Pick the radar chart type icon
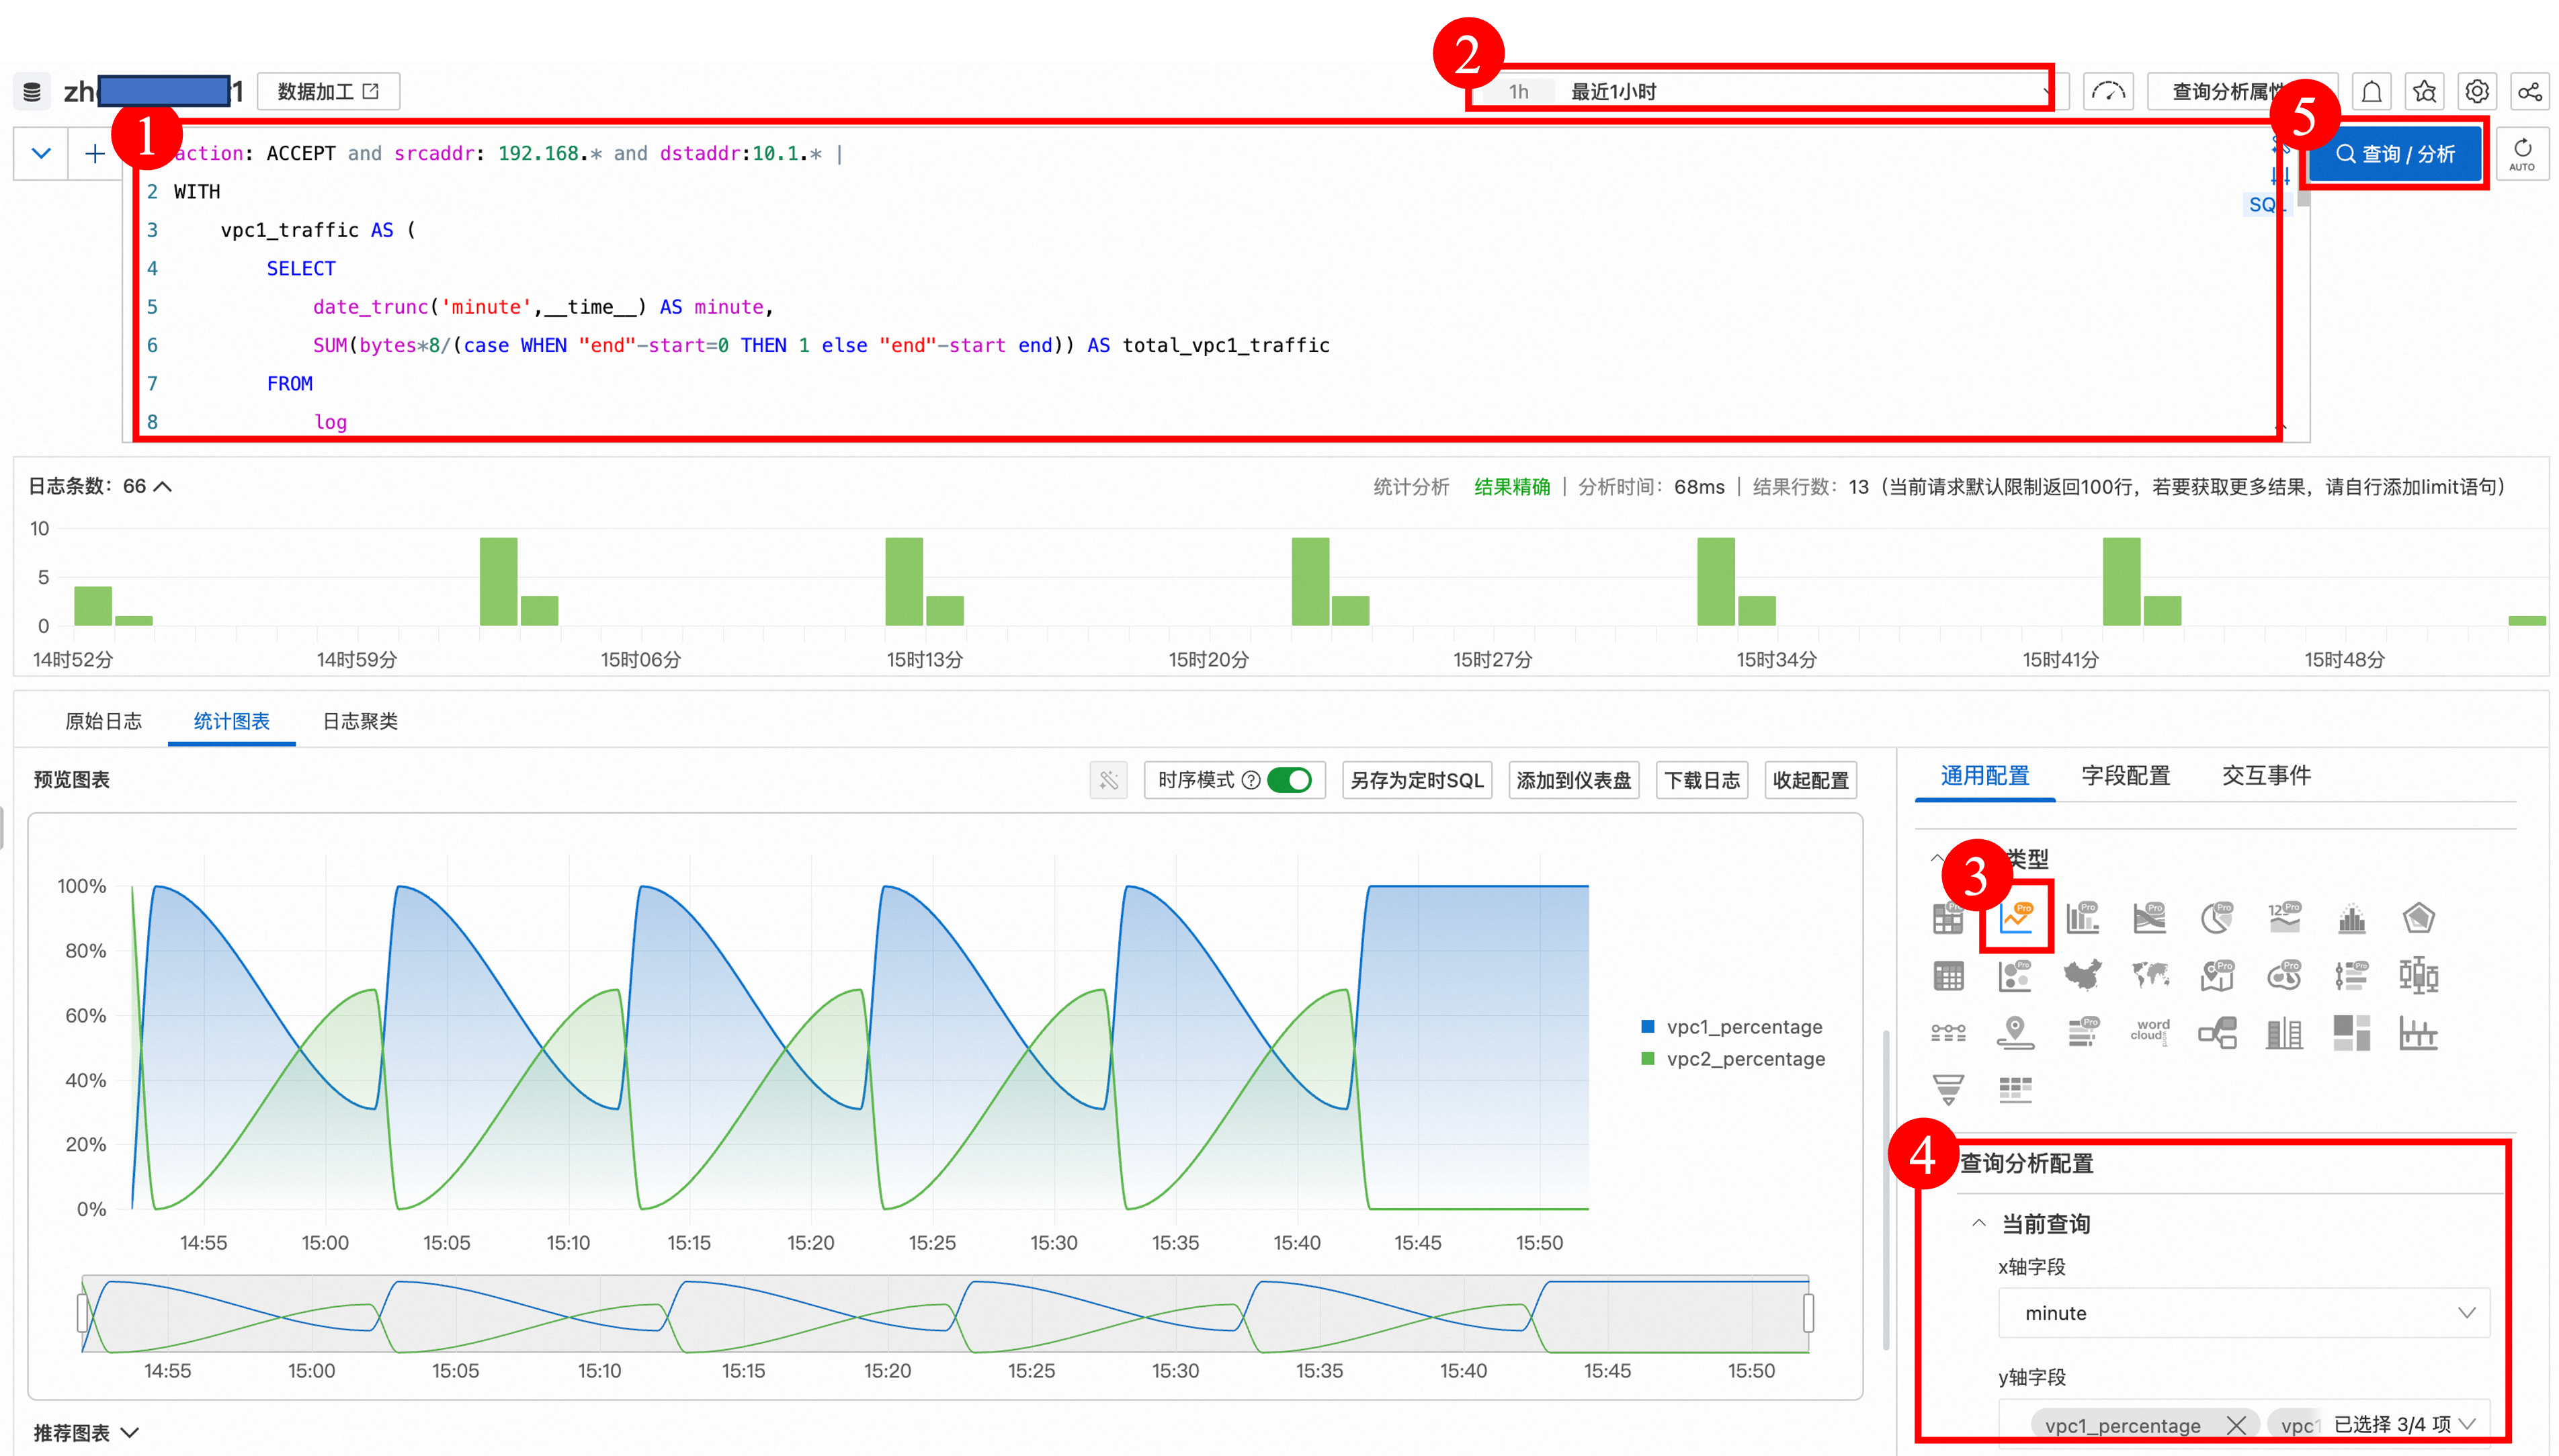Viewport: 2559px width, 1456px height. coord(2418,918)
